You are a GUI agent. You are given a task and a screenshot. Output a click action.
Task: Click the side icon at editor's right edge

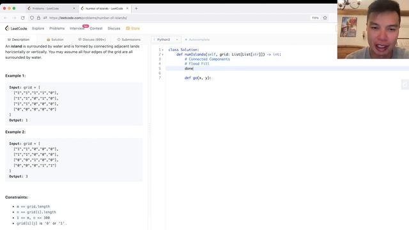405,84
